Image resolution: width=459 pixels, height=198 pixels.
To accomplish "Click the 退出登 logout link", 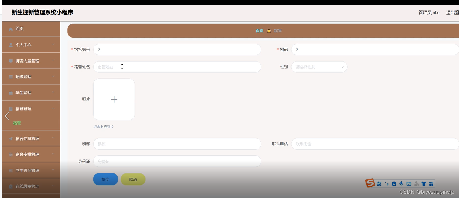I will [x=452, y=12].
